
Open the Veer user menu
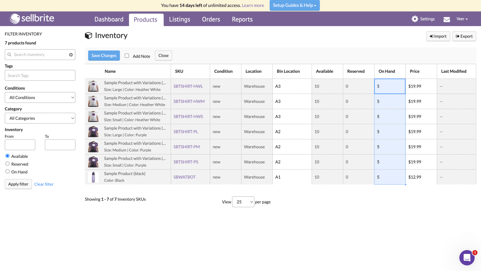(x=462, y=19)
